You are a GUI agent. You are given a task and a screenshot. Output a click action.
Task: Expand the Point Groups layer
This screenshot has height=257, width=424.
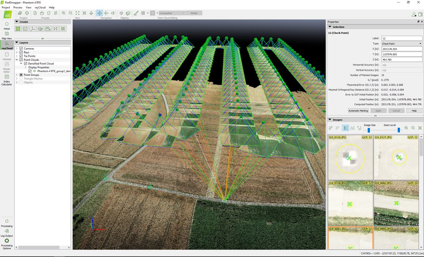[x=17, y=75]
